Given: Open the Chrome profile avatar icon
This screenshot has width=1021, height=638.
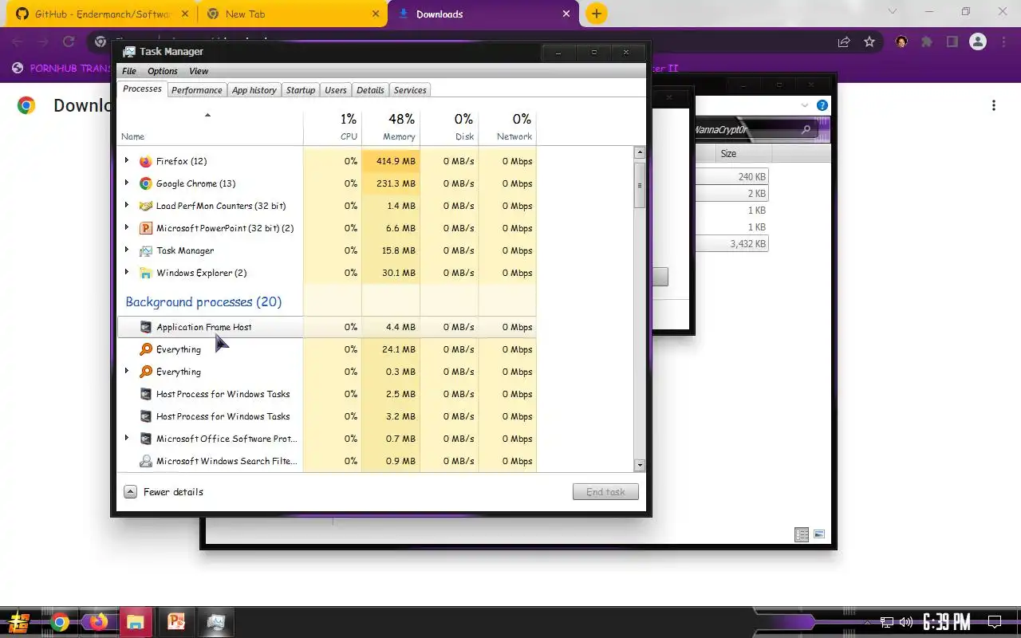Looking at the screenshot, I should [978, 41].
